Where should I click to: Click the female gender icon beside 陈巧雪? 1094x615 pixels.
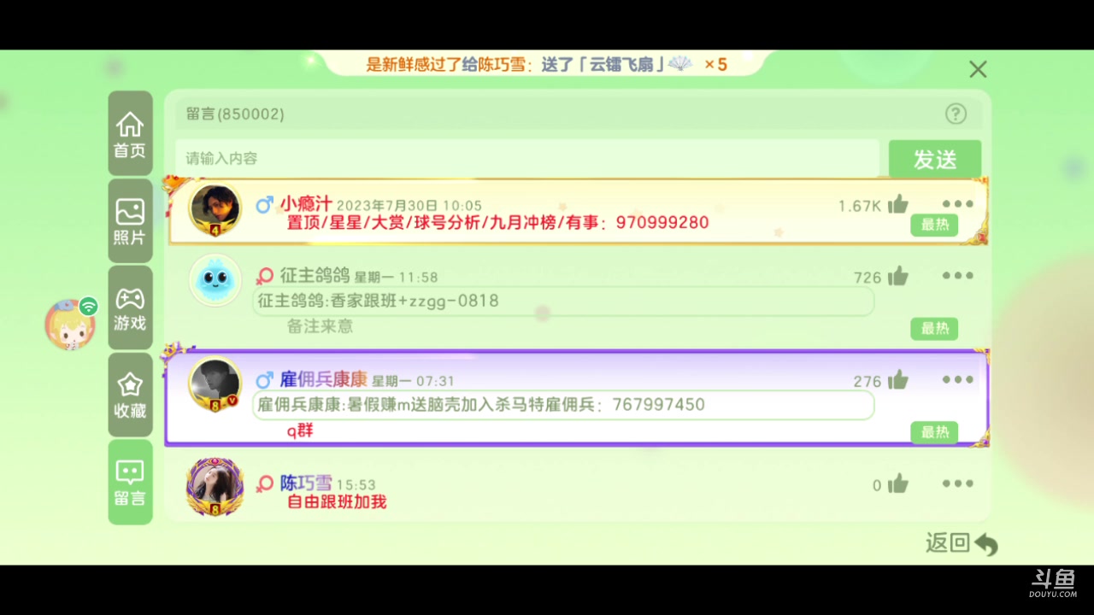pyautogui.click(x=265, y=483)
